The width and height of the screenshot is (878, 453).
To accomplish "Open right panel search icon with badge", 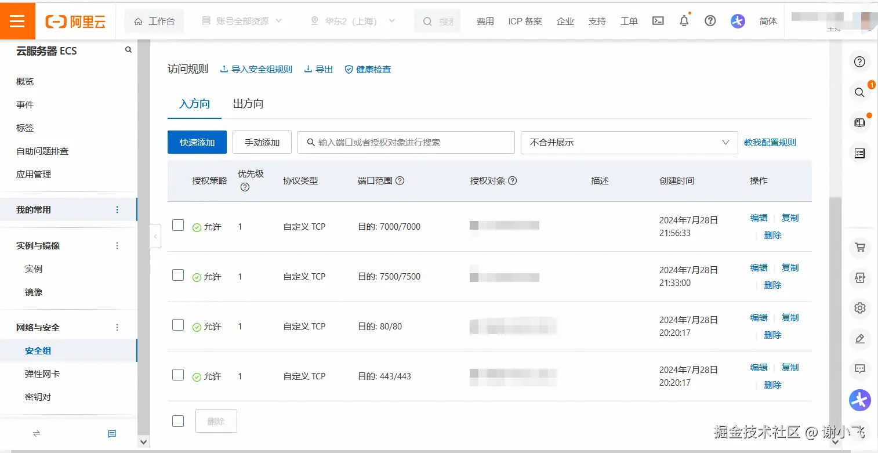I will [860, 92].
